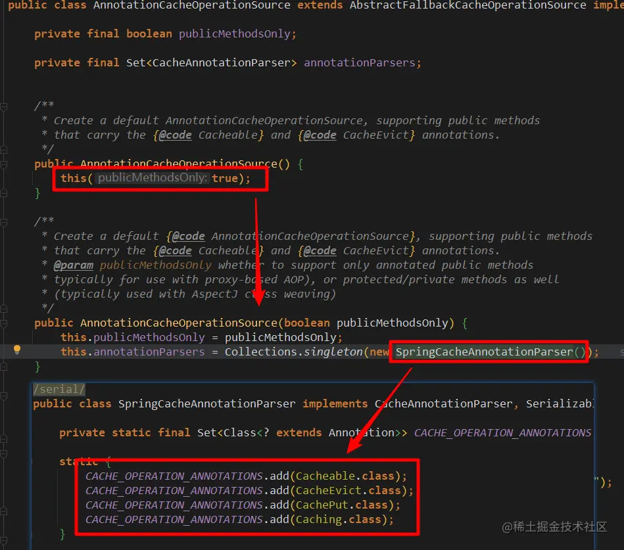Click Caching.class in the add call
624x550 pixels.
tap(338, 519)
